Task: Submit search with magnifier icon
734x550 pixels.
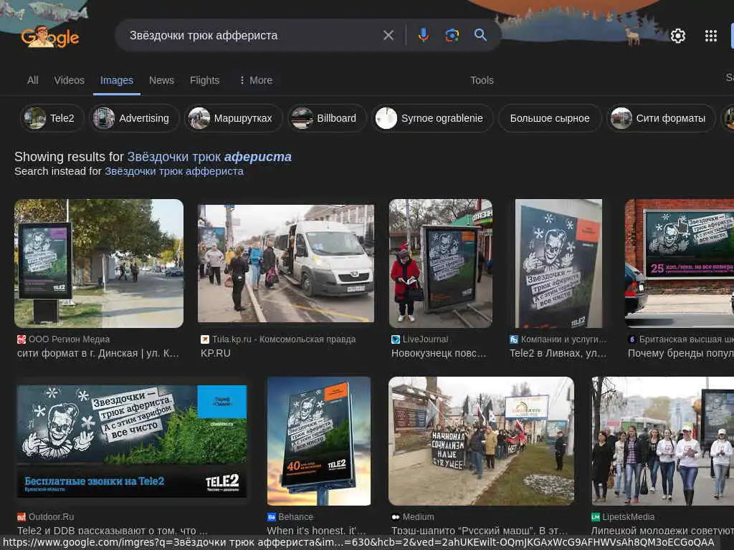Action: click(480, 35)
